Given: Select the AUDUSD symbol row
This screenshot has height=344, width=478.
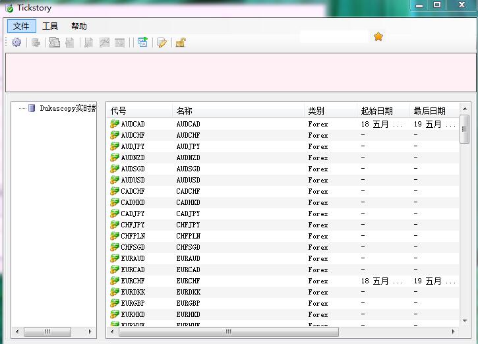Looking at the screenshot, I should (283, 180).
